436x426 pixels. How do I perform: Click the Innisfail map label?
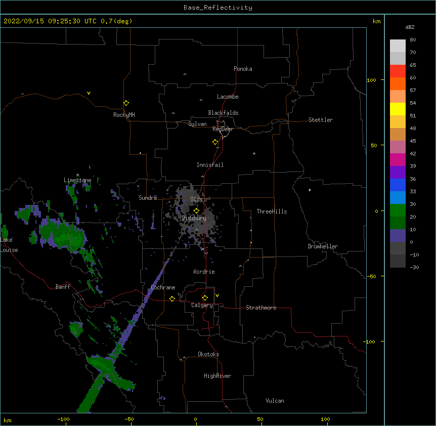210,165
